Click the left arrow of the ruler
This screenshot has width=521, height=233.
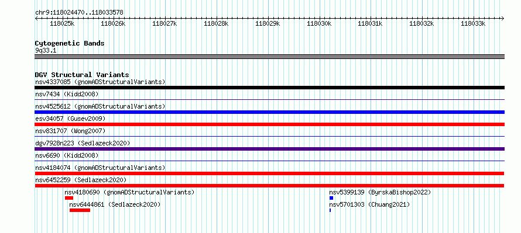[36, 18]
